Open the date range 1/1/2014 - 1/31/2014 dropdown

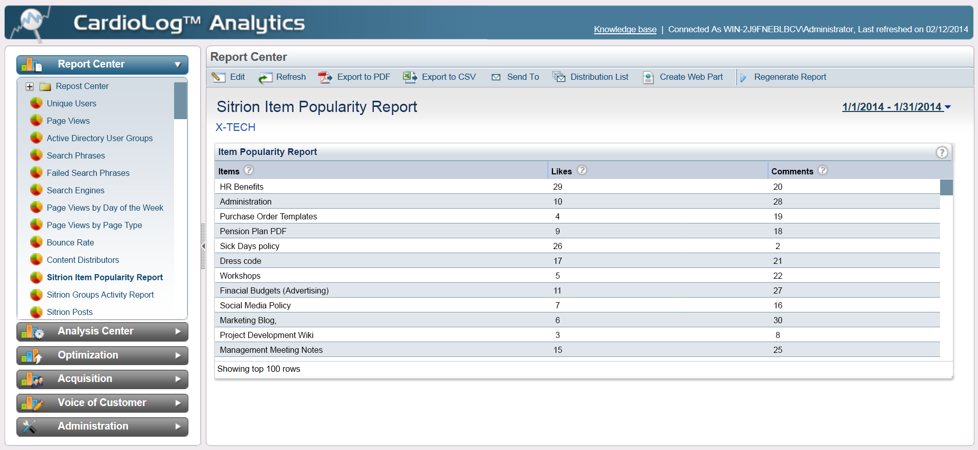[897, 107]
